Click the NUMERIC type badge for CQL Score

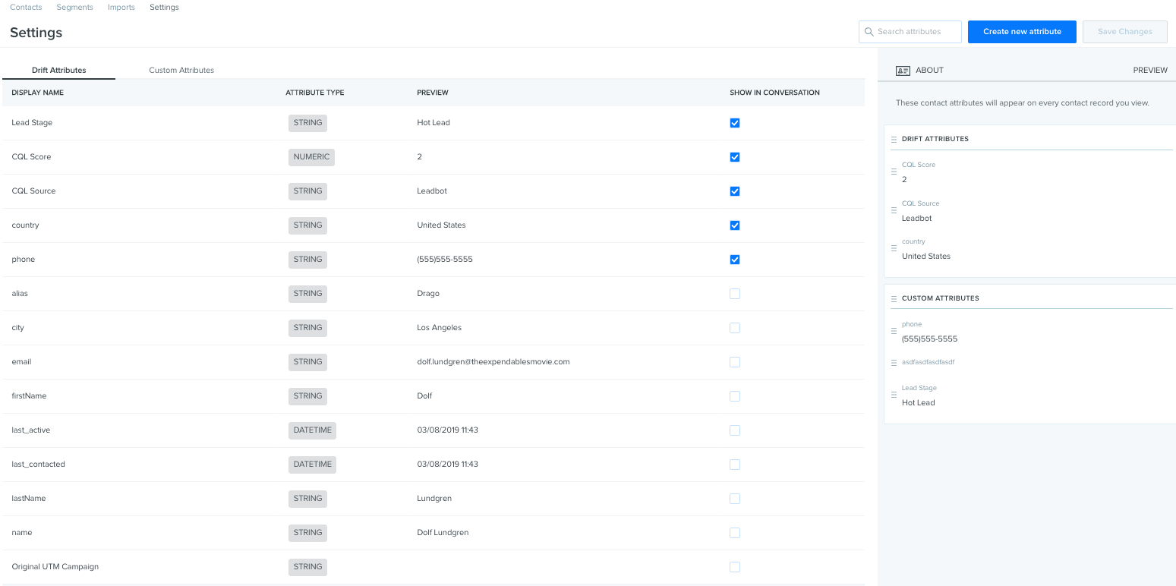click(312, 157)
